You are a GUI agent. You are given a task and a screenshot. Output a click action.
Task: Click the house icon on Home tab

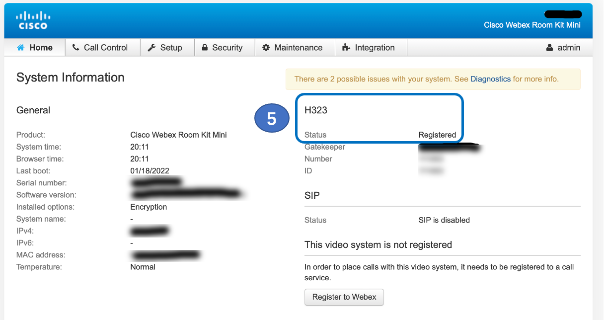click(x=21, y=48)
